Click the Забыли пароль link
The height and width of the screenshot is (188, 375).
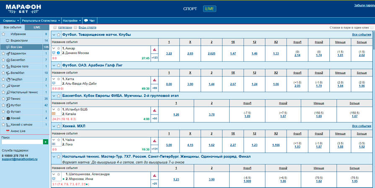(x=364, y=5)
